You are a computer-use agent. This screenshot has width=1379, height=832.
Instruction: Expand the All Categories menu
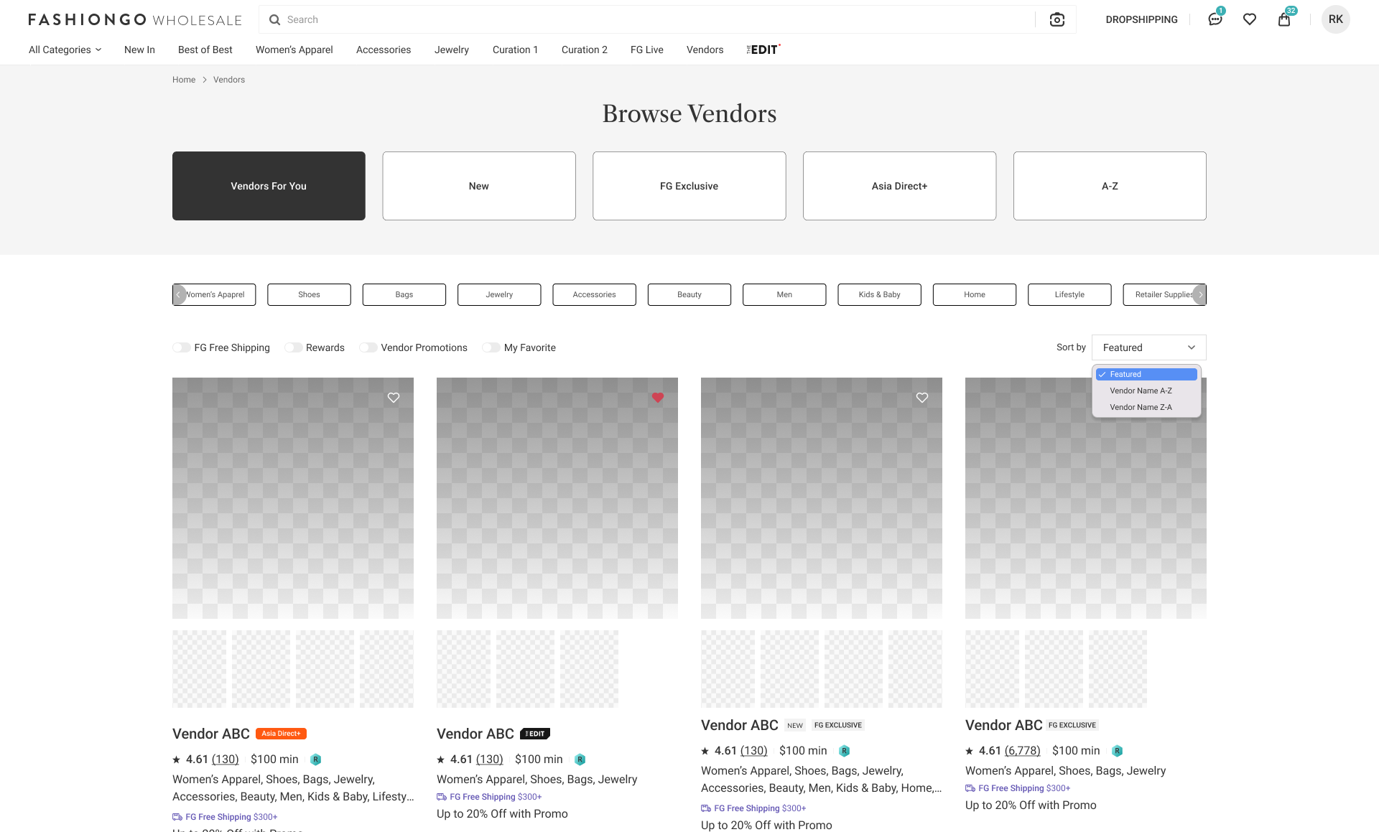click(x=65, y=50)
